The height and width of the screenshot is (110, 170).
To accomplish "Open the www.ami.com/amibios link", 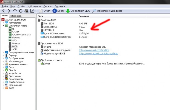I will (x=92, y=50).
